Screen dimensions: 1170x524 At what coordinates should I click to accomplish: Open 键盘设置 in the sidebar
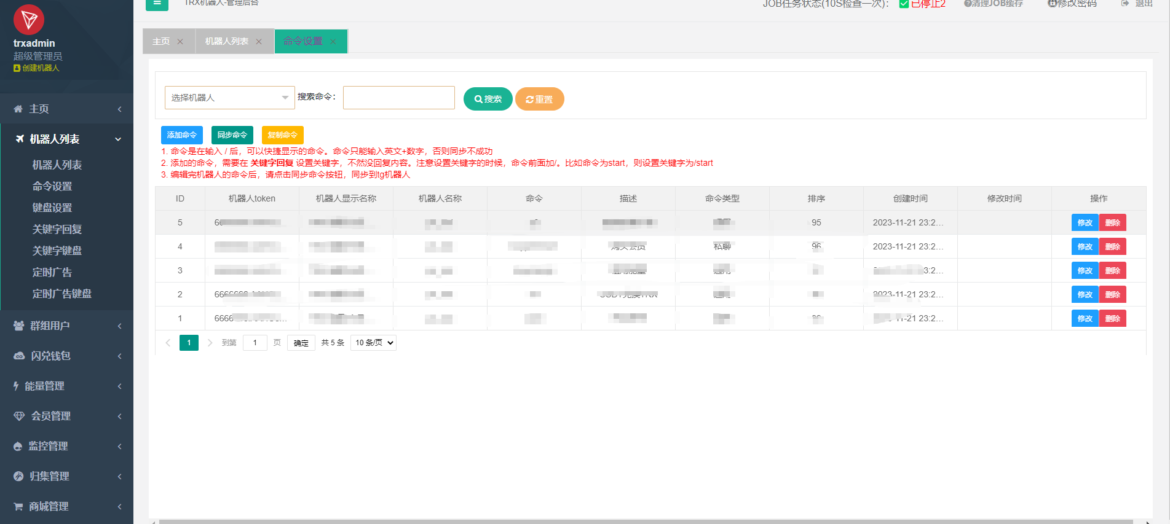tap(52, 208)
